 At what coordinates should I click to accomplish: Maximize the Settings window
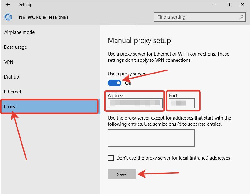(228, 5)
